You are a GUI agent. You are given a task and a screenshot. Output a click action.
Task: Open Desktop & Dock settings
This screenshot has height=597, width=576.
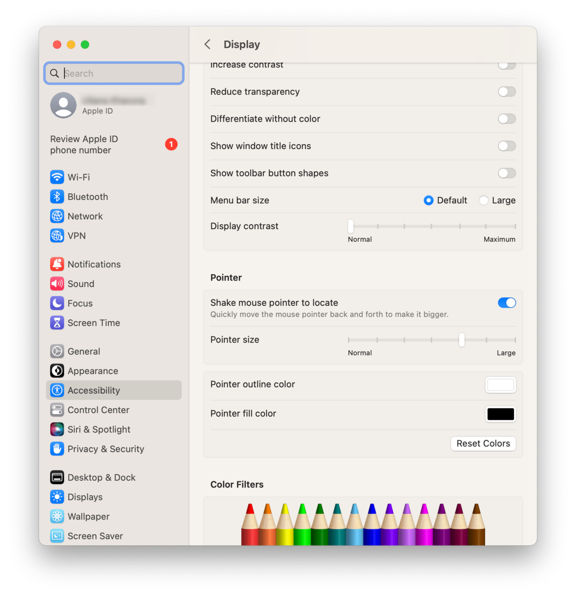pyautogui.click(x=57, y=477)
